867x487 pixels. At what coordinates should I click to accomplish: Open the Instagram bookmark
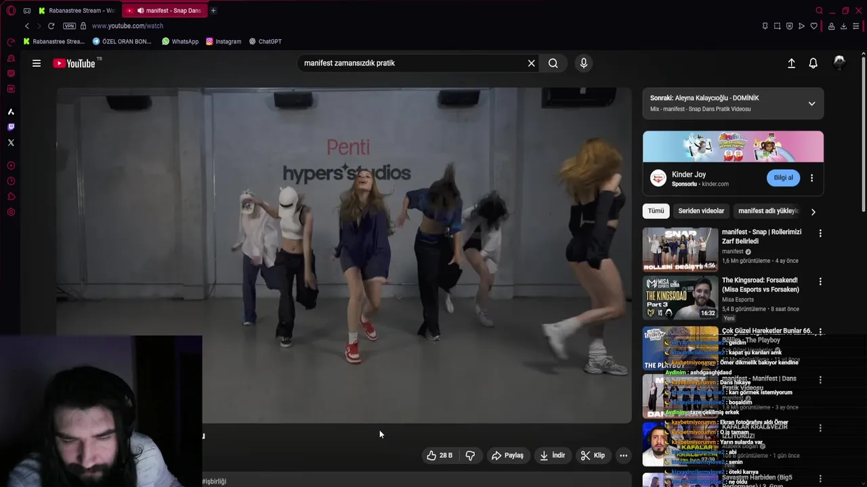pyautogui.click(x=224, y=41)
